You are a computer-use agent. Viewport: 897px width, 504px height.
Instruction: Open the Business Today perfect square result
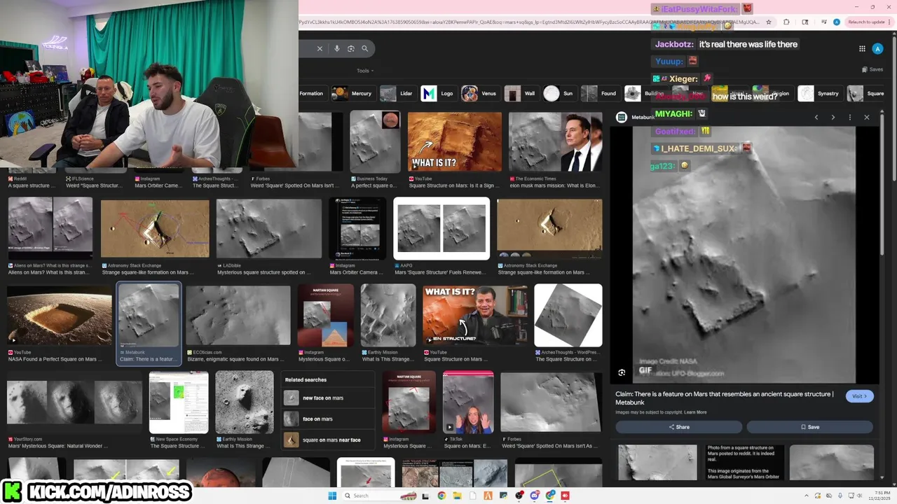tap(375, 141)
